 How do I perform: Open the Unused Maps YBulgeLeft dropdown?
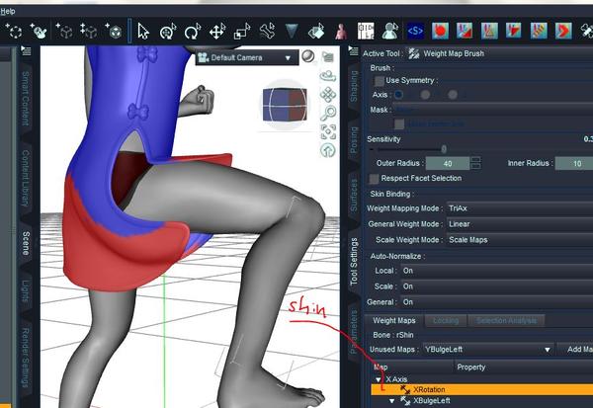(x=488, y=350)
